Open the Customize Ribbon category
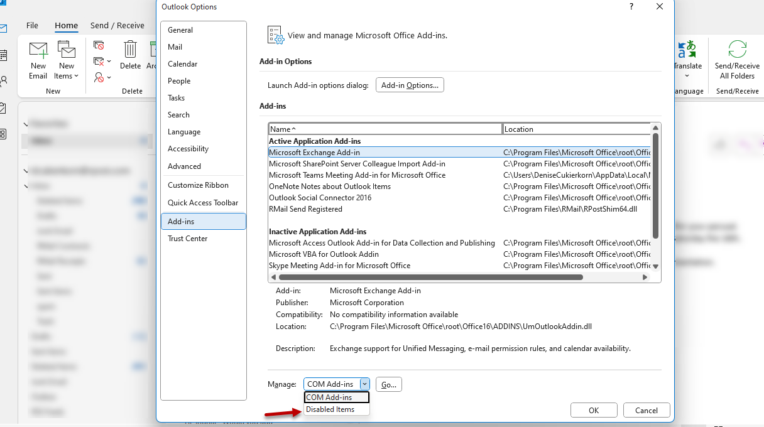The height and width of the screenshot is (427, 764). (198, 185)
